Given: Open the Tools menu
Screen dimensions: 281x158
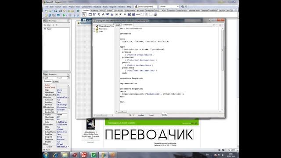Looking at the screenshot, I should (x=105, y=7).
